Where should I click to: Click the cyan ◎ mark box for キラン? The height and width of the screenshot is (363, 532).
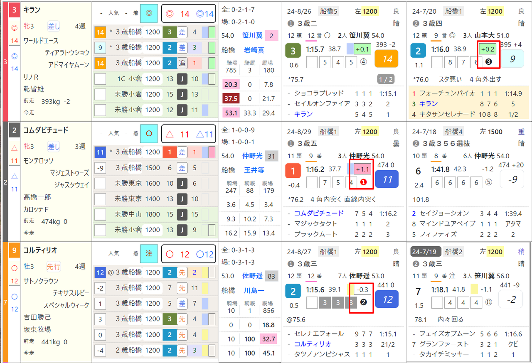pyautogui.click(x=149, y=14)
